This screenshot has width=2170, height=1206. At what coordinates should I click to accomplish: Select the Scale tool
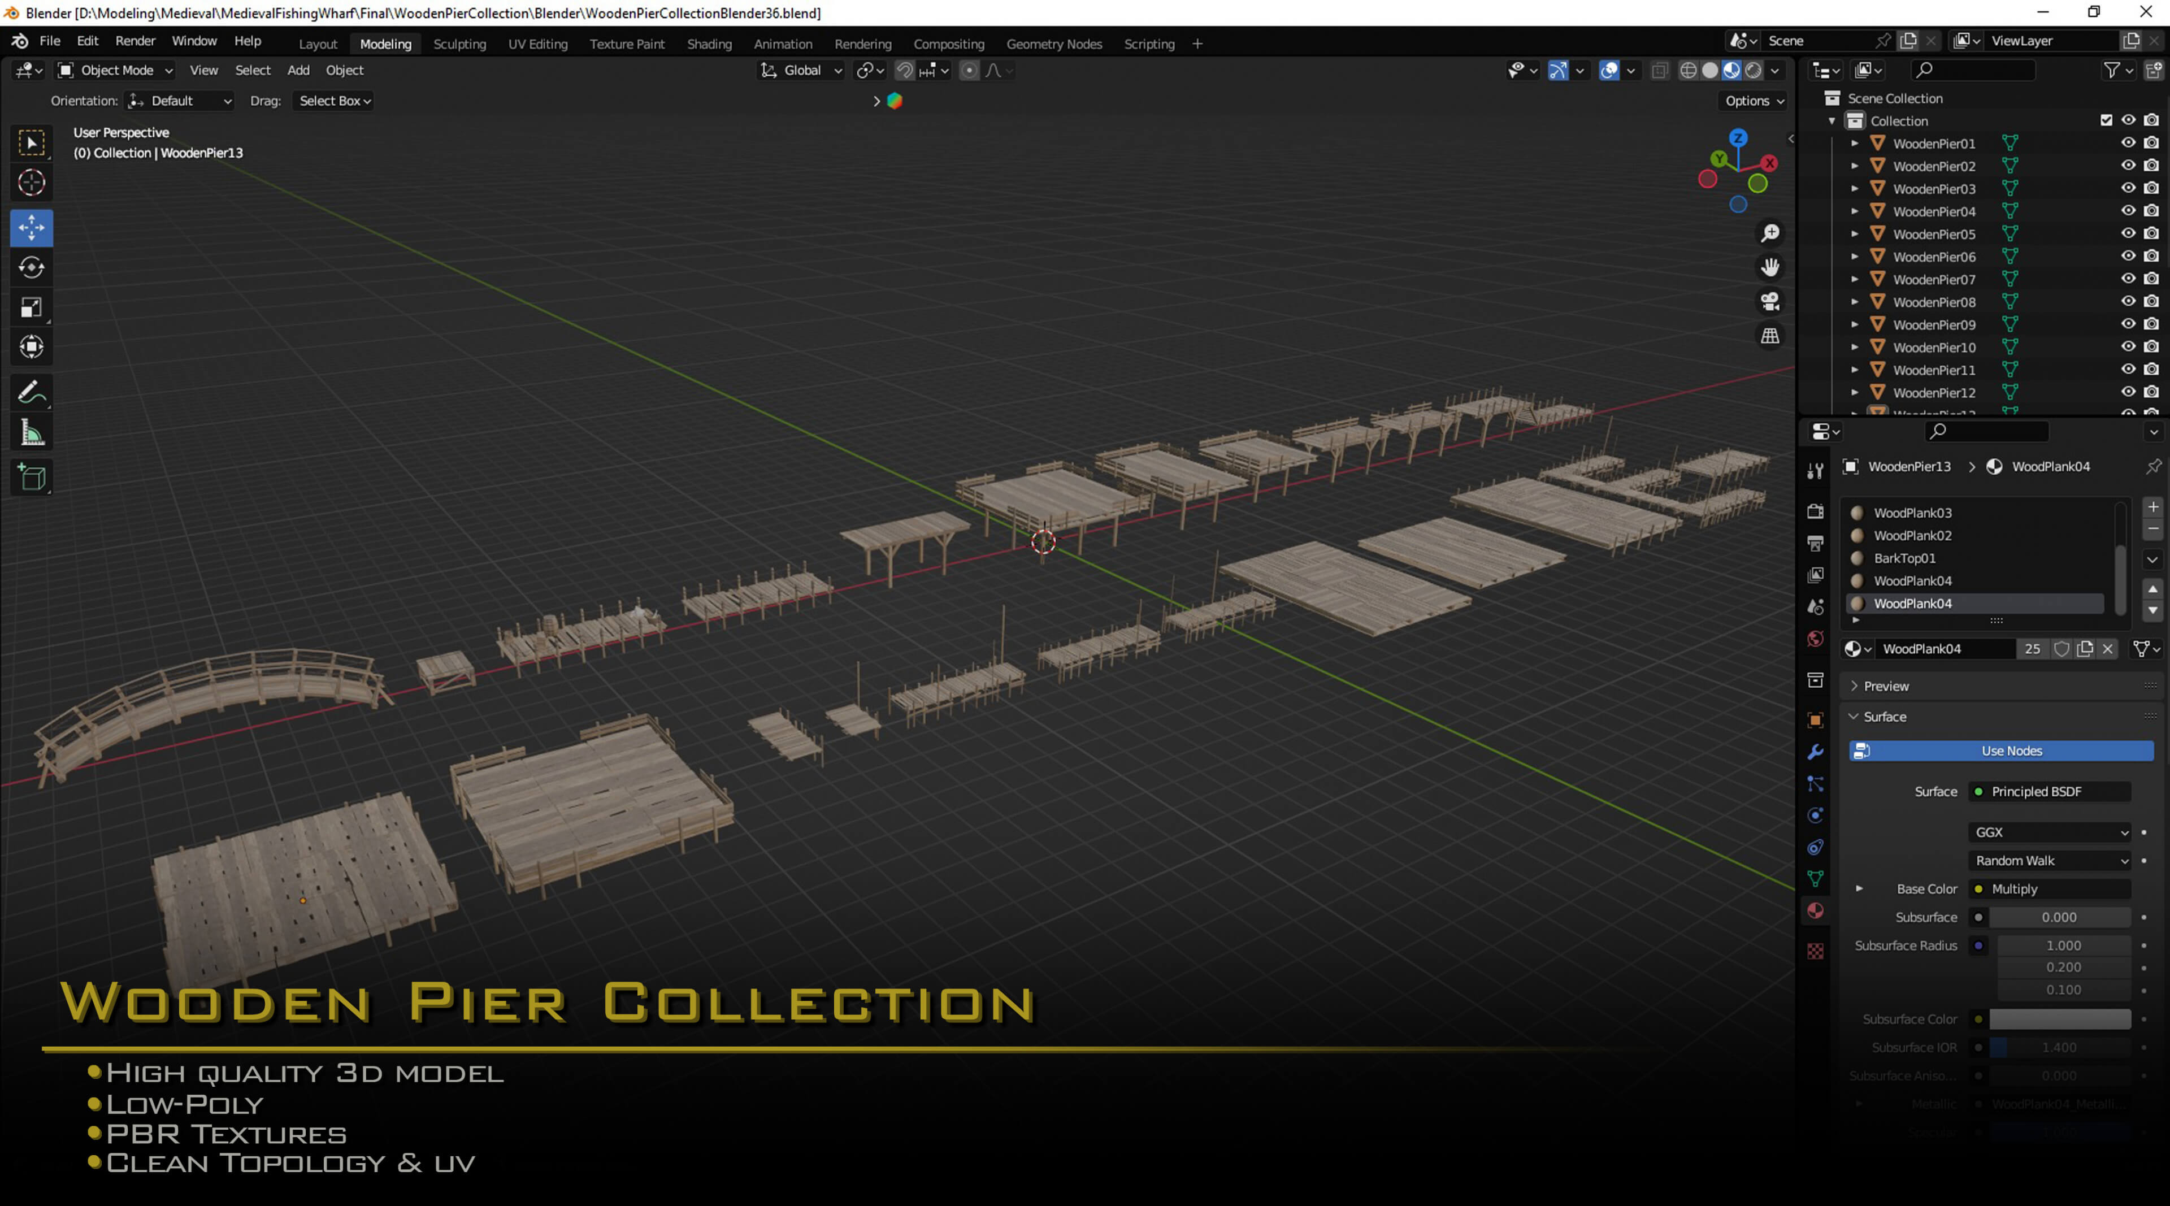click(x=32, y=307)
